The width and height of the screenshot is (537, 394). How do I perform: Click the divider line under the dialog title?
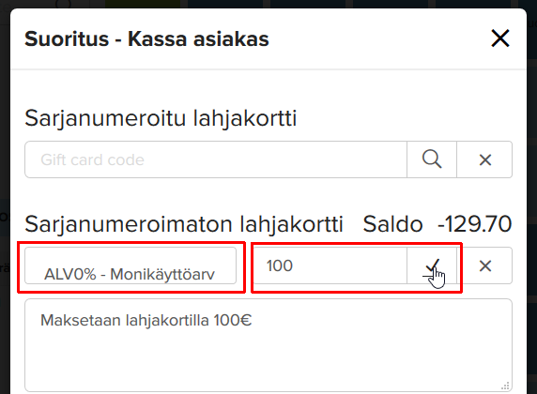[x=268, y=69]
